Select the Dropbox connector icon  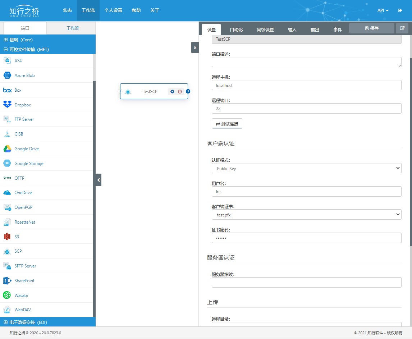7,105
